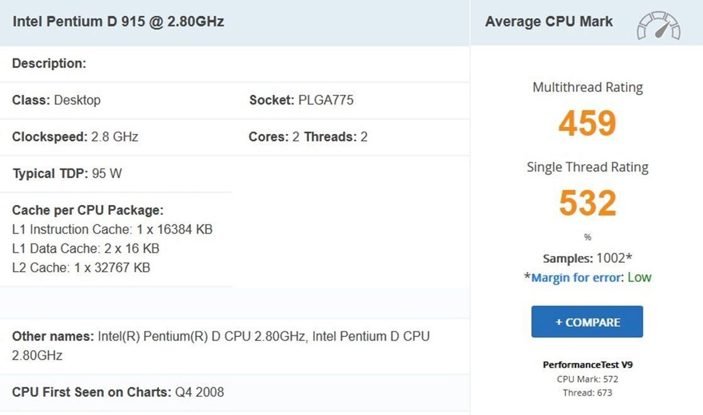Select the L1 Instruction Cache line
This screenshot has height=415, width=703.
click(x=112, y=230)
